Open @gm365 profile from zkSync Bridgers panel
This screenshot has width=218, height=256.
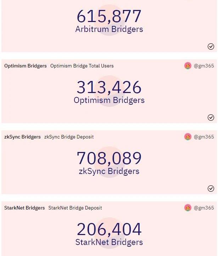coord(204,137)
